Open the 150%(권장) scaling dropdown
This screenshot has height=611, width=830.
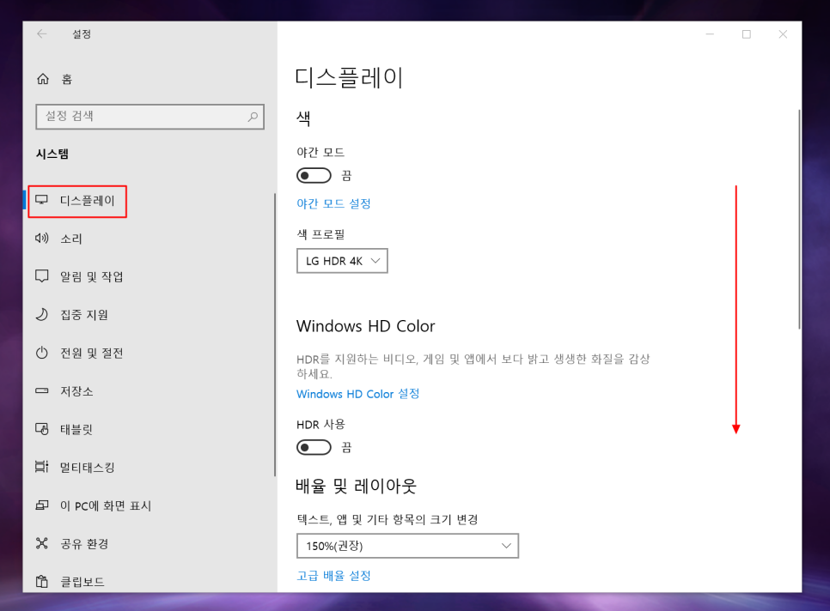[407, 546]
